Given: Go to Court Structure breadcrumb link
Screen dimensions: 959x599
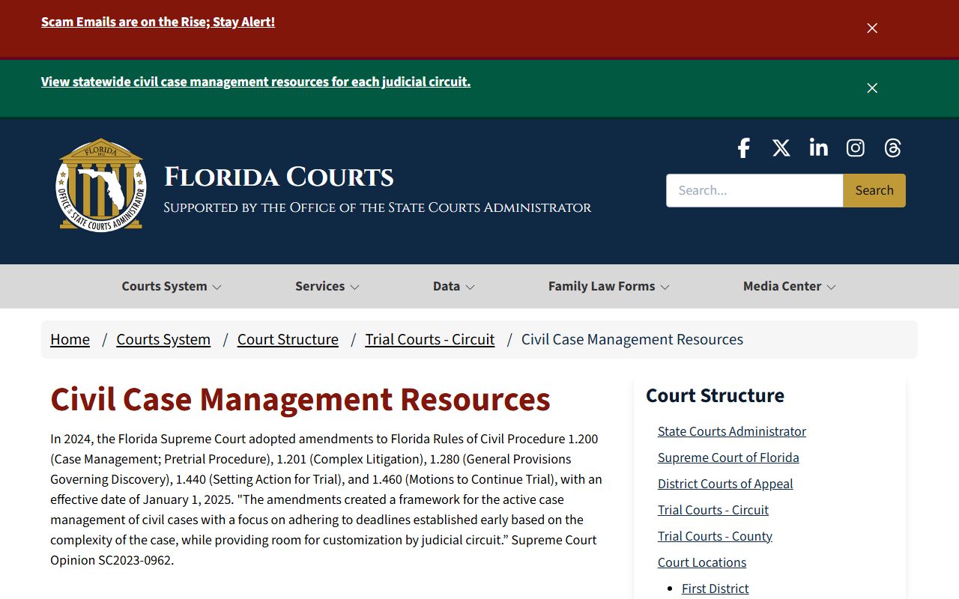Looking at the screenshot, I should (x=288, y=339).
